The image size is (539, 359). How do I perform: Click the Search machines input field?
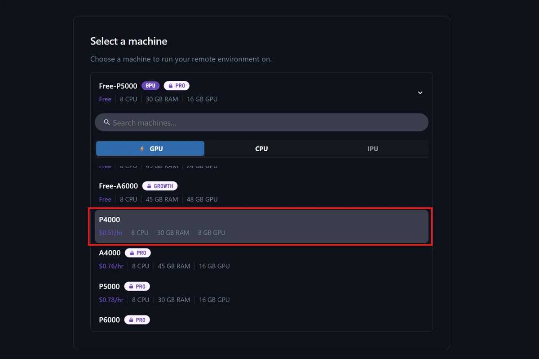point(261,123)
